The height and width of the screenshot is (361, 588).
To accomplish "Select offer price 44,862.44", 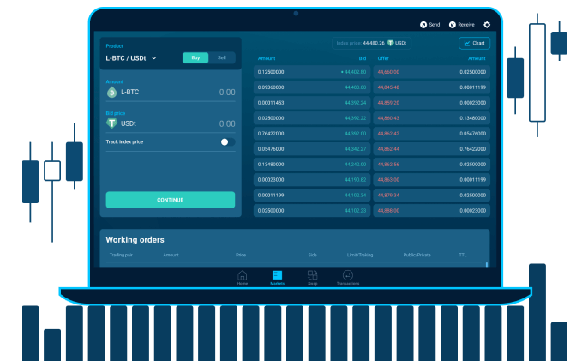I will [388, 149].
